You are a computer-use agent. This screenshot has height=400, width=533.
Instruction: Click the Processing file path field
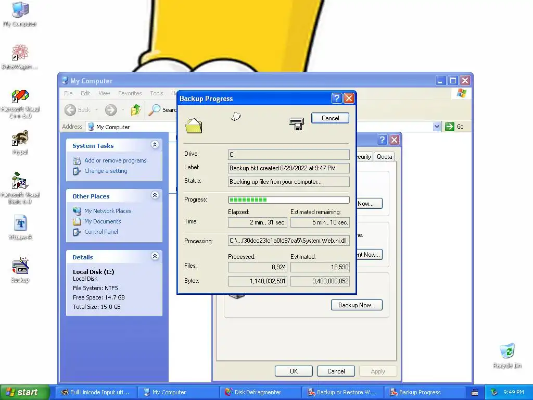288,241
